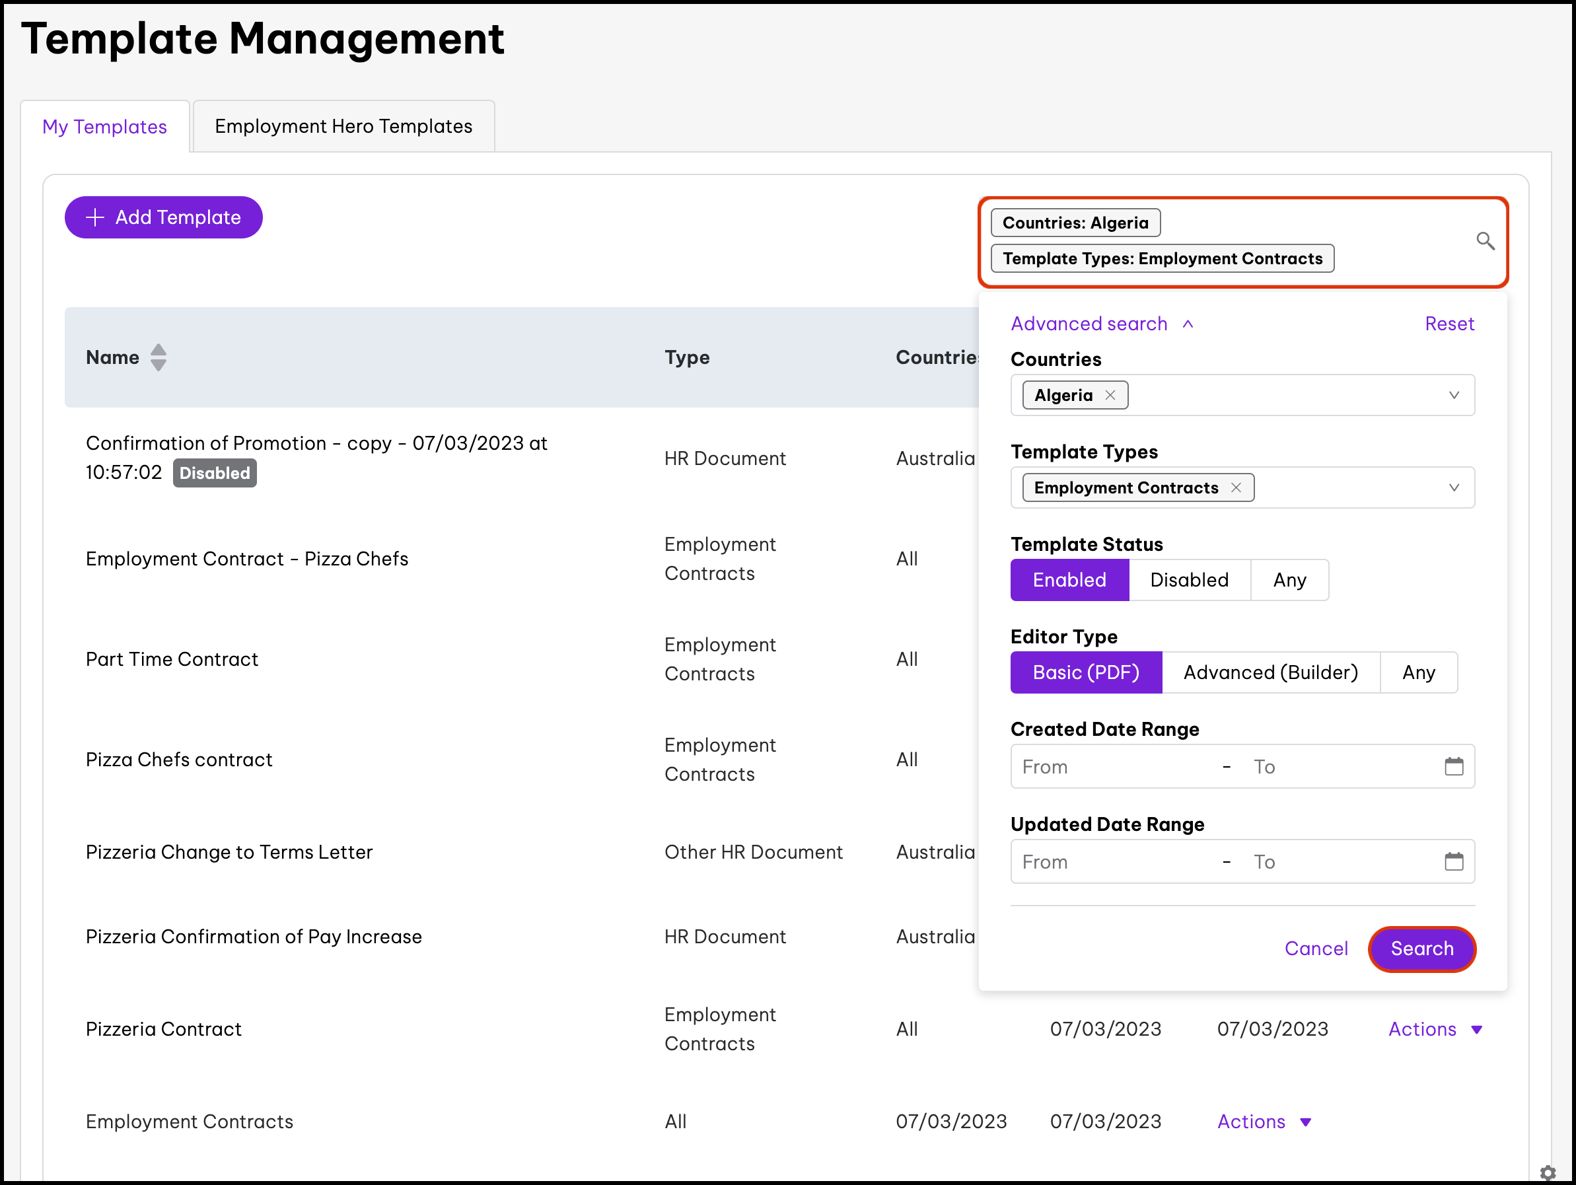Expand the Countries dropdown chevron
Image resolution: width=1576 pixels, height=1185 pixels.
pos(1453,396)
